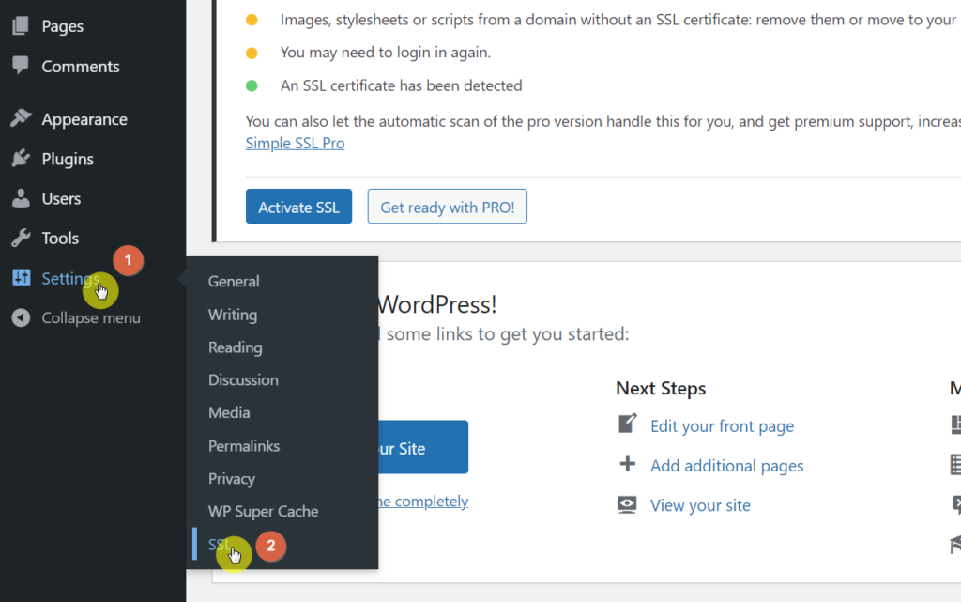The width and height of the screenshot is (961, 602).
Task: Click the pencil icon beside Edit your front page
Action: click(627, 424)
